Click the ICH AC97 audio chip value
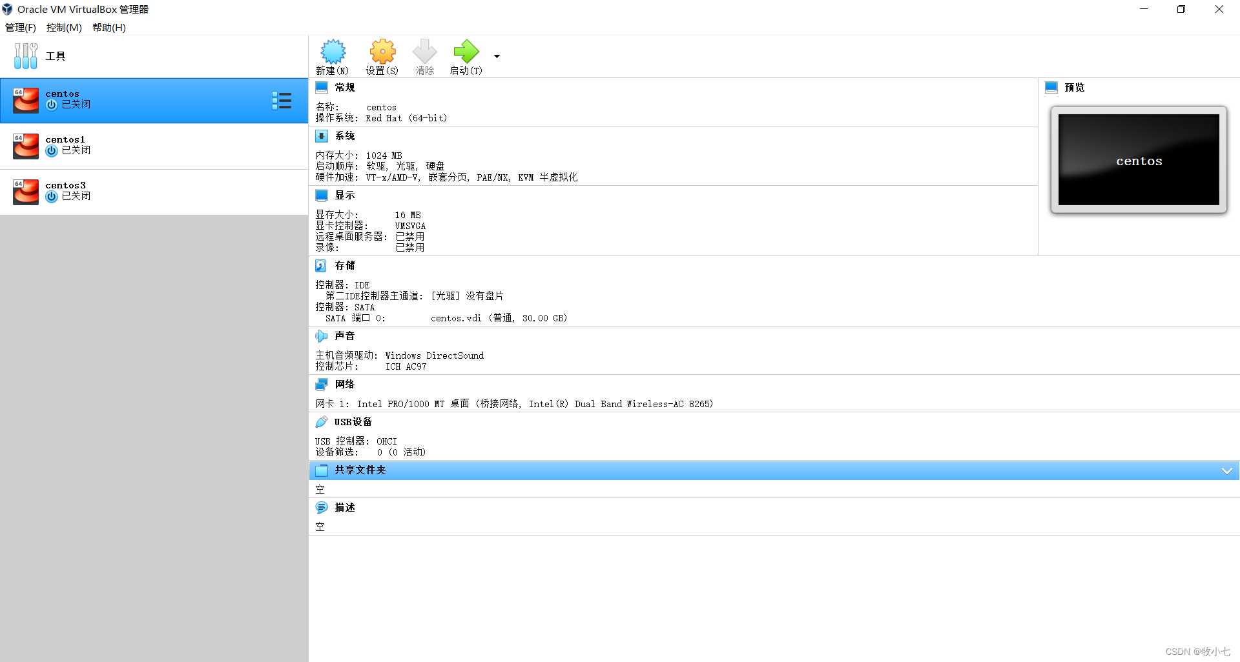 pyautogui.click(x=406, y=366)
